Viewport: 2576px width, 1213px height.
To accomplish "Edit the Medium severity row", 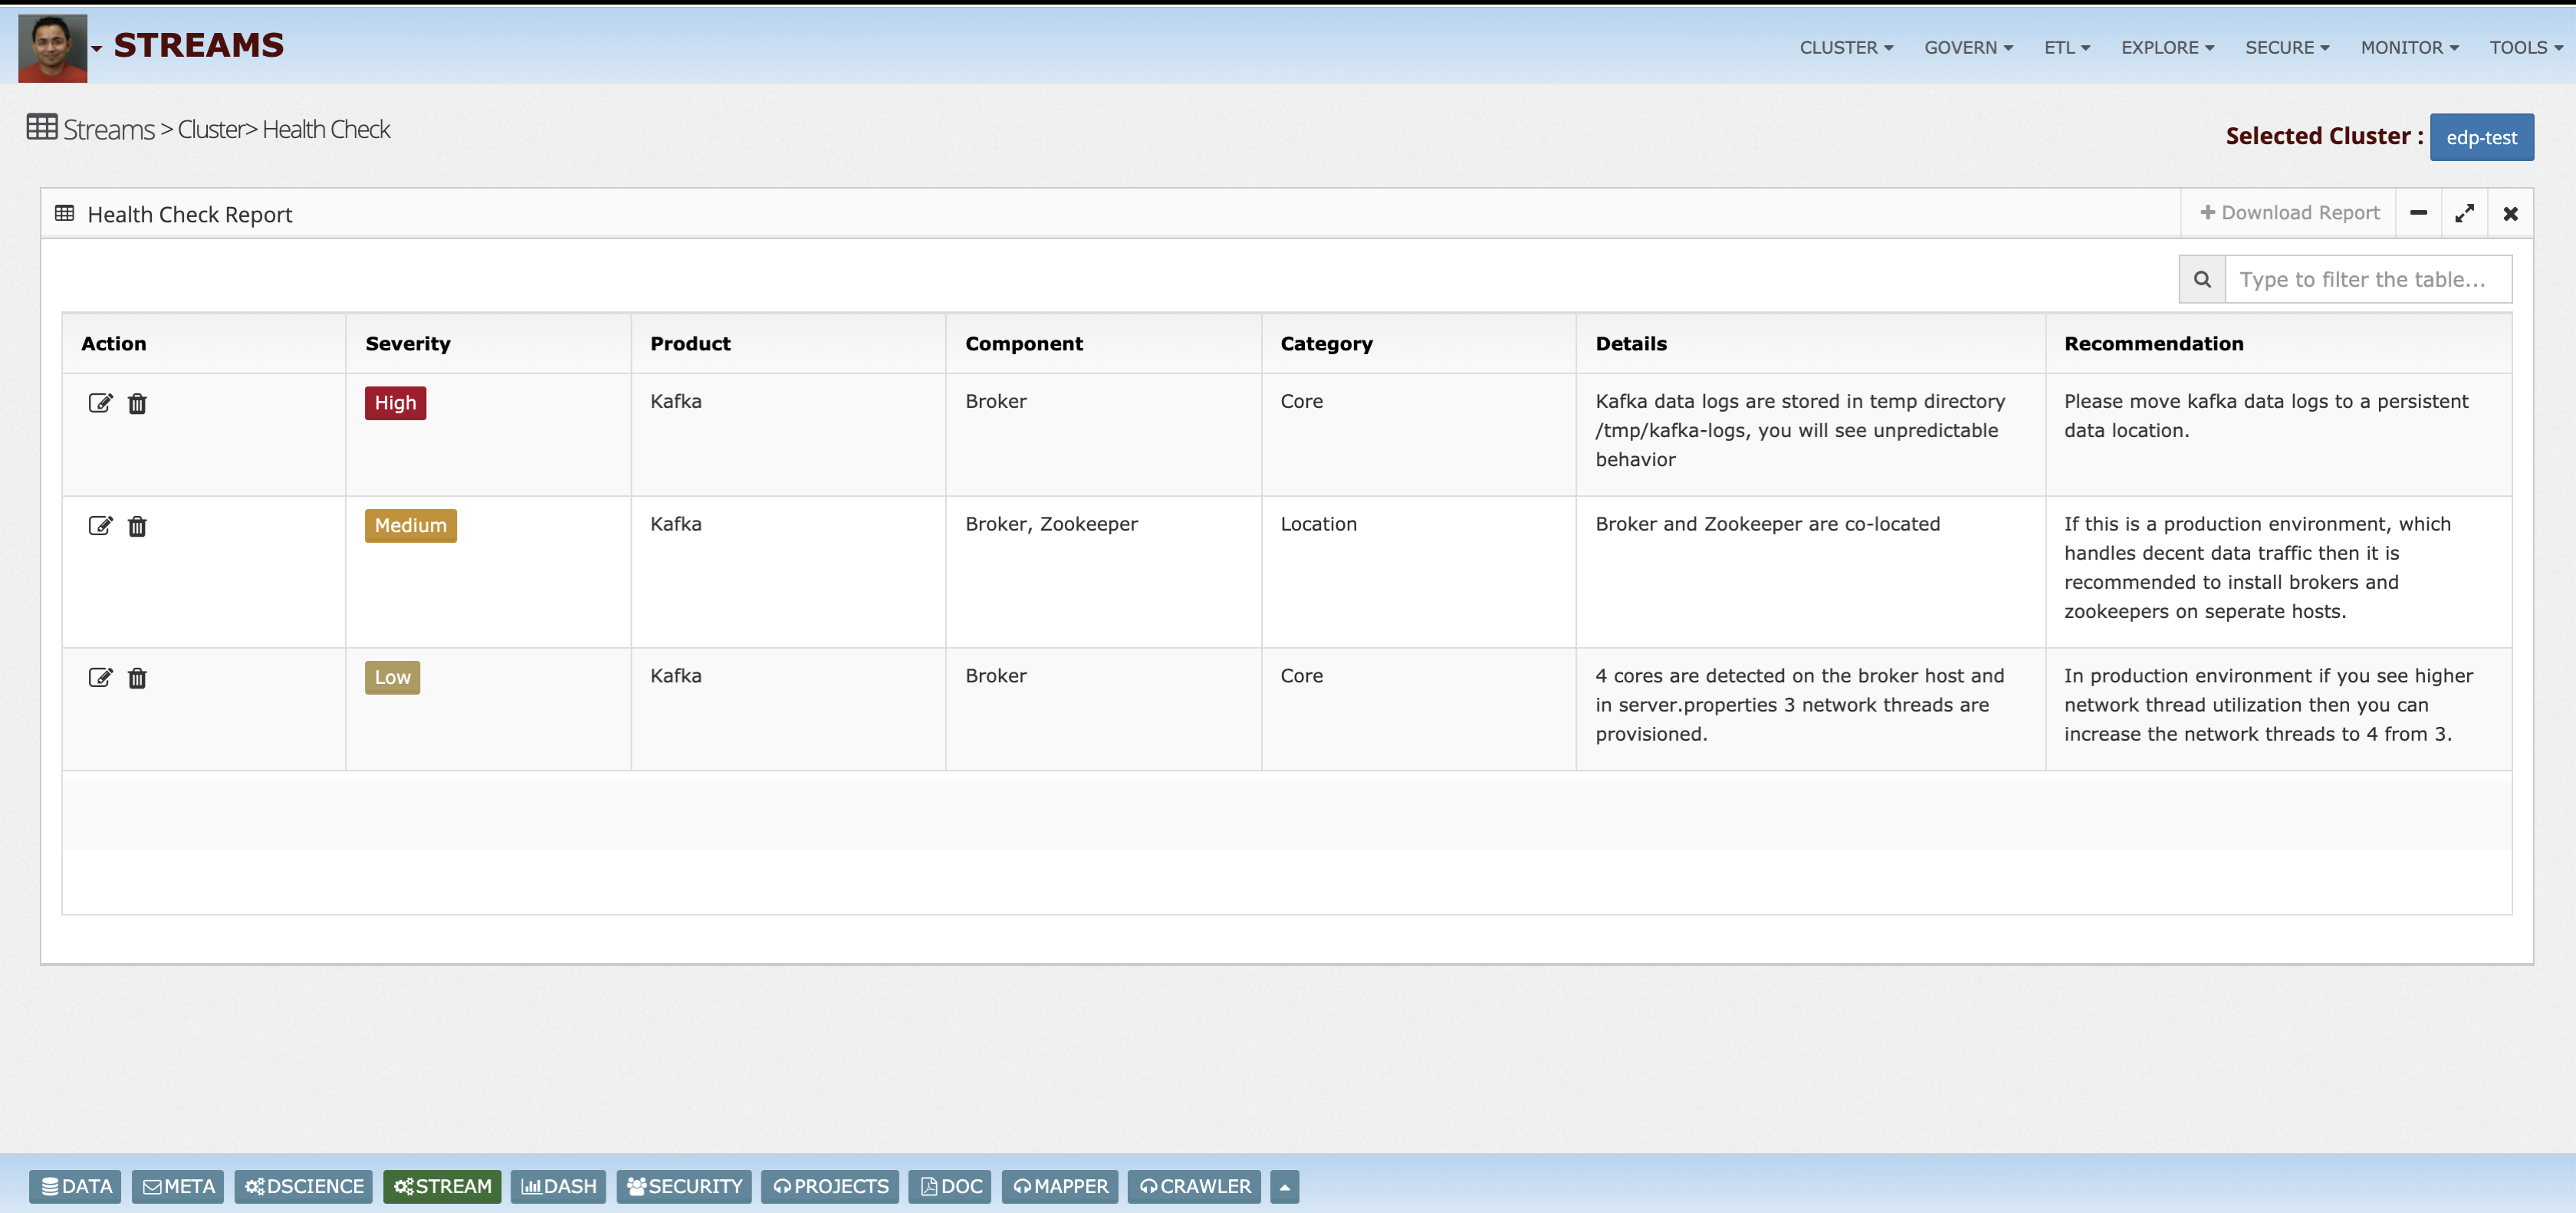I will click(x=100, y=526).
